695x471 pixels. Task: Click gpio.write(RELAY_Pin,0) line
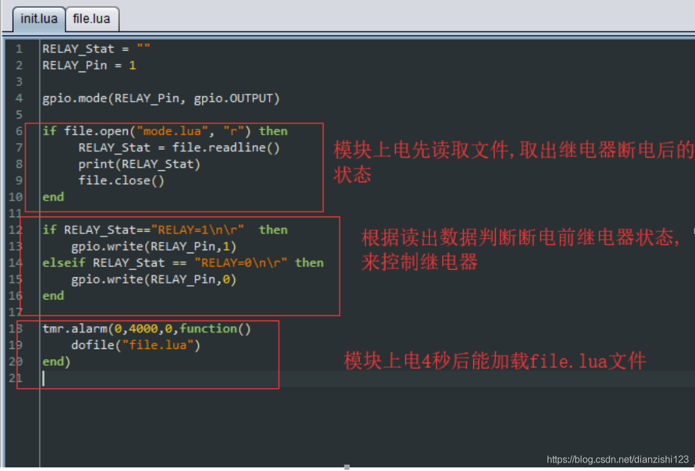point(154,279)
